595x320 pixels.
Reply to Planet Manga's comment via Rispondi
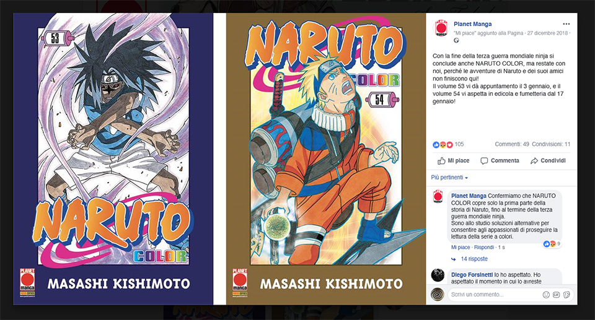(x=484, y=247)
